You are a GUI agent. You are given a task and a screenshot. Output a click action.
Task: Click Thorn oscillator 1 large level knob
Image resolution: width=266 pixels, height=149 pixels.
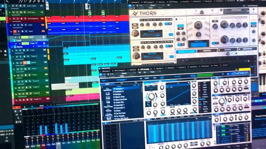pos(135,33)
